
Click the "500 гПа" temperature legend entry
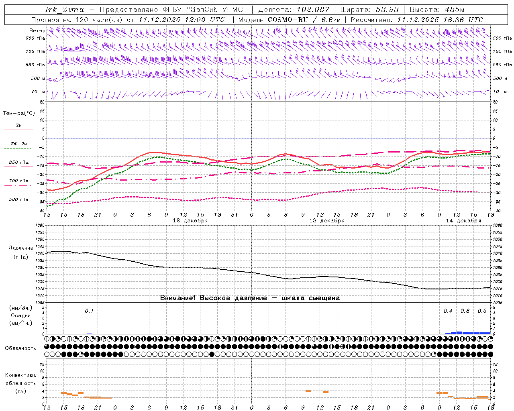pos(19,199)
